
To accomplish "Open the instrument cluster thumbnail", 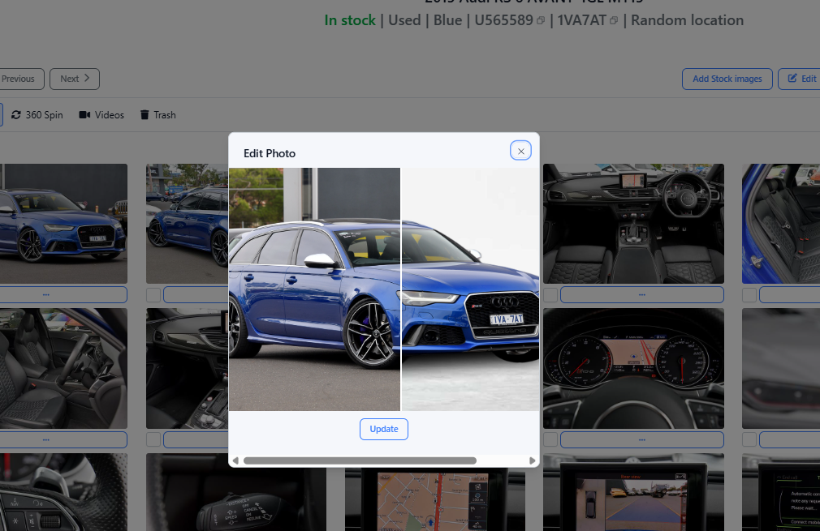I will point(633,368).
